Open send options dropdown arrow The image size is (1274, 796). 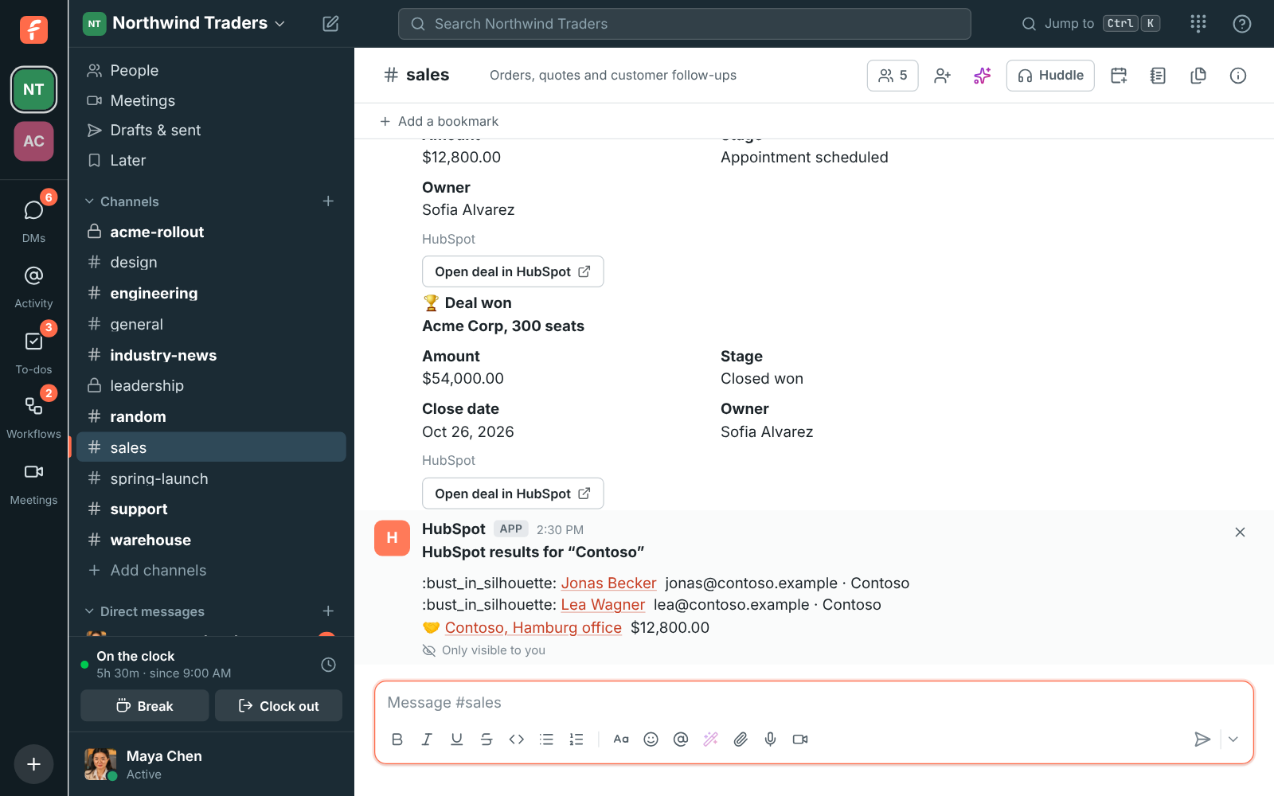point(1233,739)
